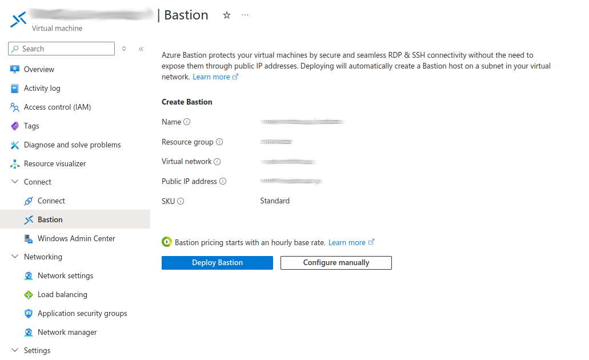Select Windows Admin Center menu item
The height and width of the screenshot is (360, 589).
(x=75, y=239)
